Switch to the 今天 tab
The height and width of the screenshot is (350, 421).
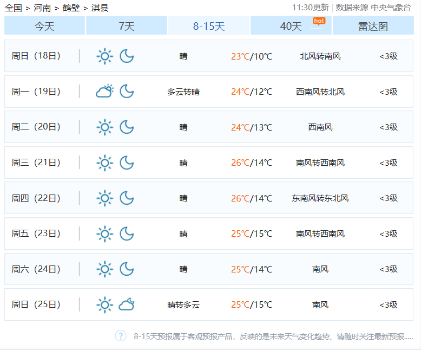(x=44, y=26)
